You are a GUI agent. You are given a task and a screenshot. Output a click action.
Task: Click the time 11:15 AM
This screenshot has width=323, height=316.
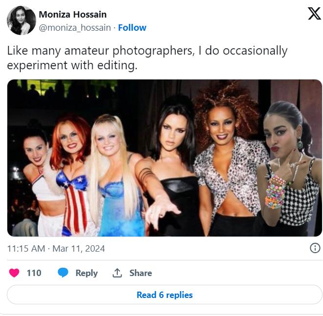coord(26,248)
